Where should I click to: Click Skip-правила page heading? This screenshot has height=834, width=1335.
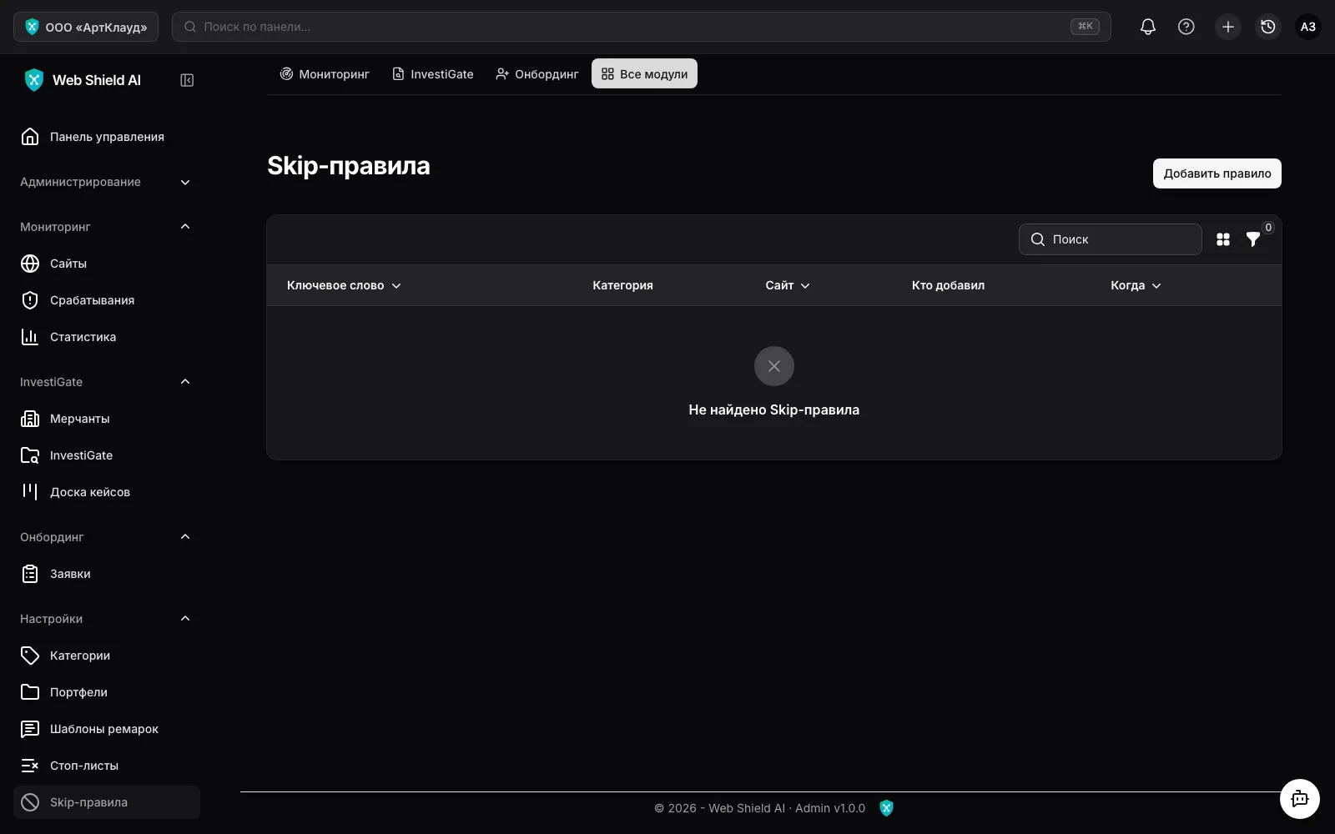[x=349, y=166]
